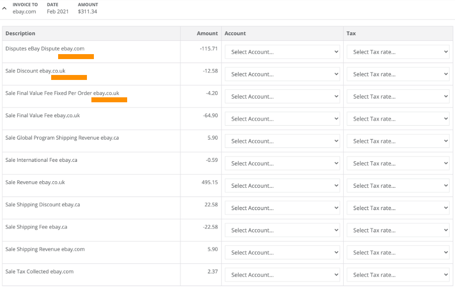Image resolution: width=455 pixels, height=287 pixels.
Task: Open Select Account for Sale Tax Collected
Action: click(282, 275)
